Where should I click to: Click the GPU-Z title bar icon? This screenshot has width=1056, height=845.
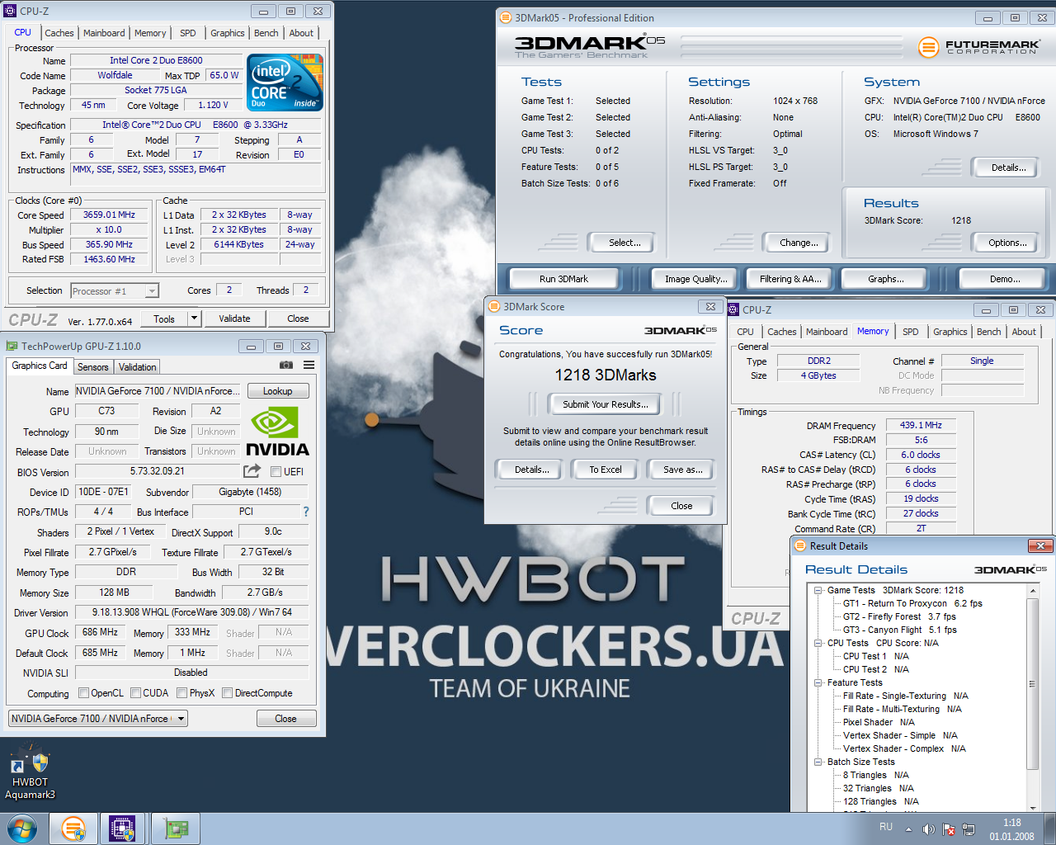click(12, 346)
